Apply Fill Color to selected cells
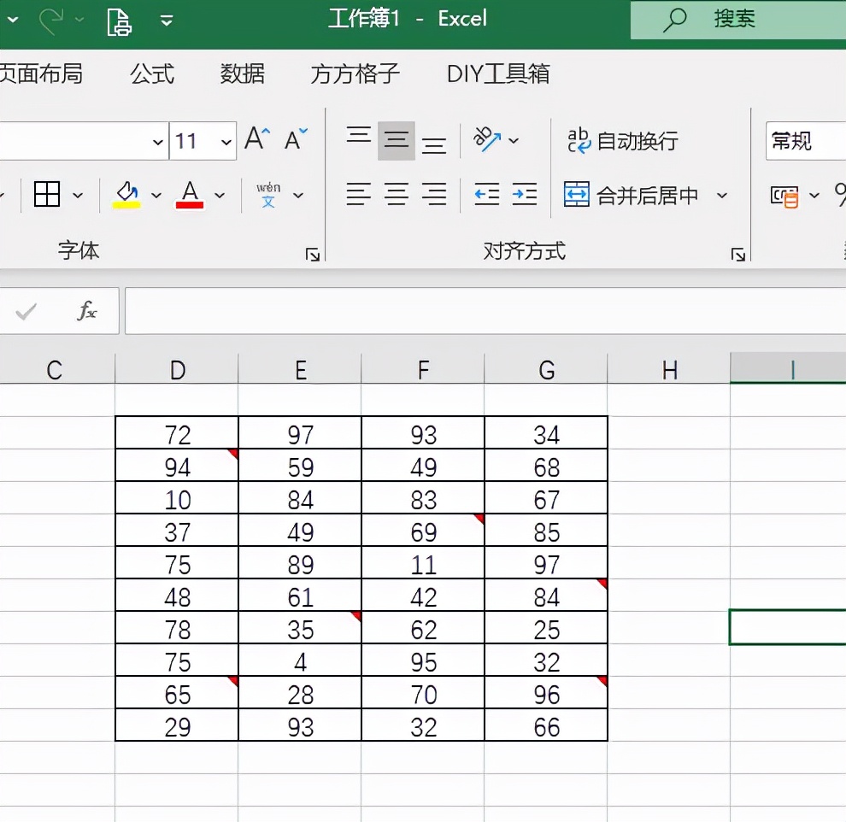846x822 pixels. click(124, 194)
